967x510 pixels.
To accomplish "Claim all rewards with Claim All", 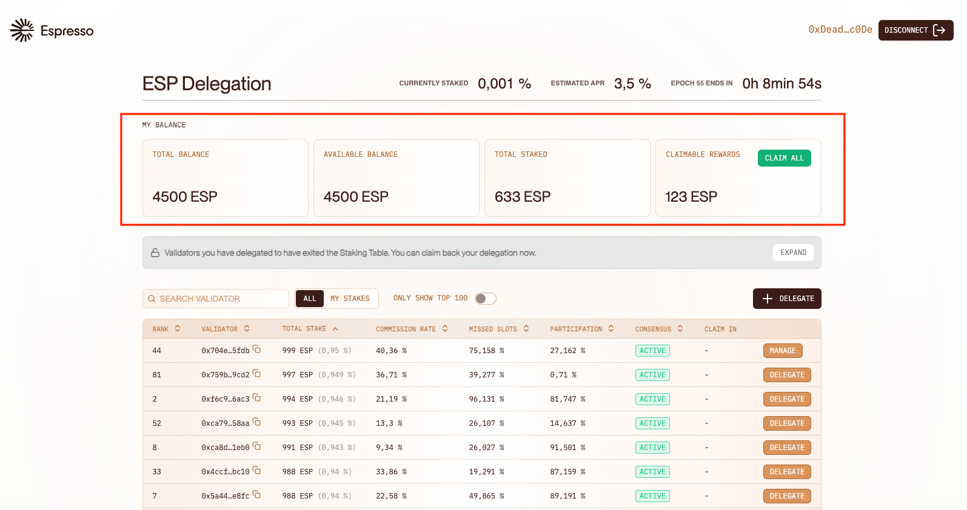I will point(783,158).
